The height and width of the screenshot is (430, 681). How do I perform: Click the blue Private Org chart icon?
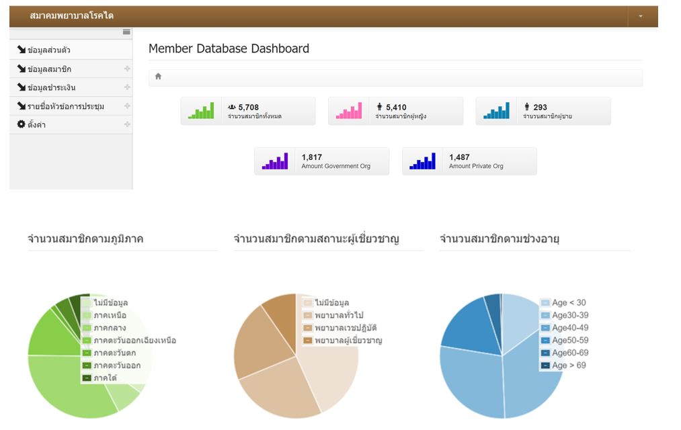422,161
